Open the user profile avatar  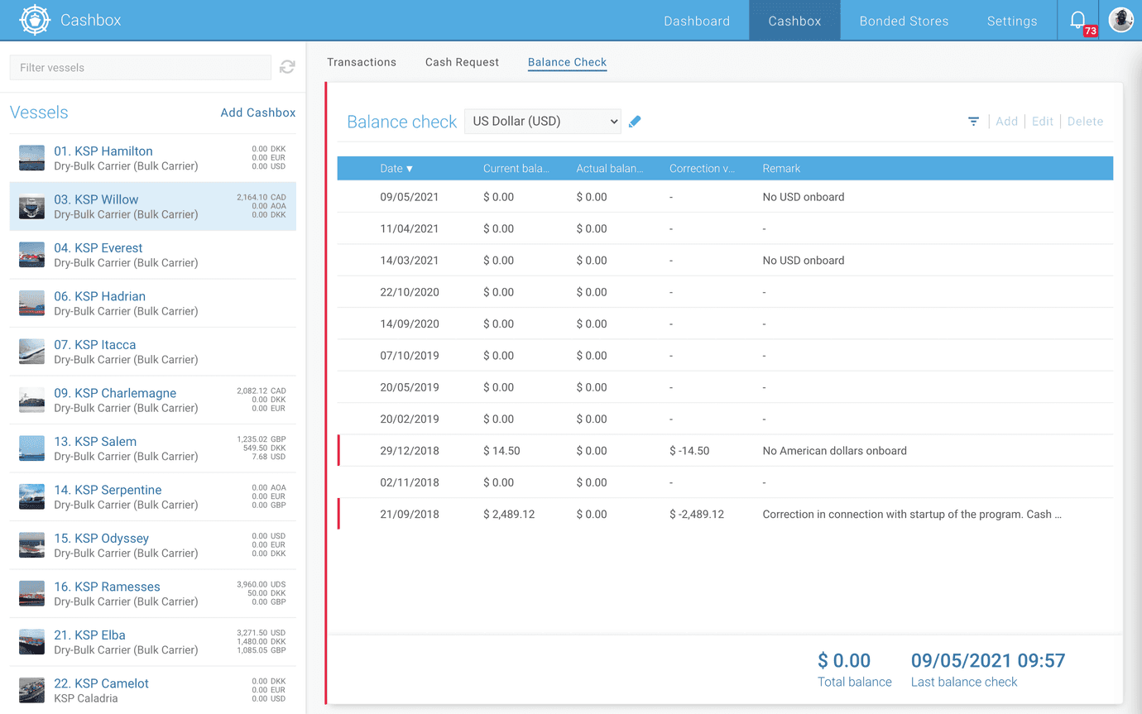[x=1120, y=21]
